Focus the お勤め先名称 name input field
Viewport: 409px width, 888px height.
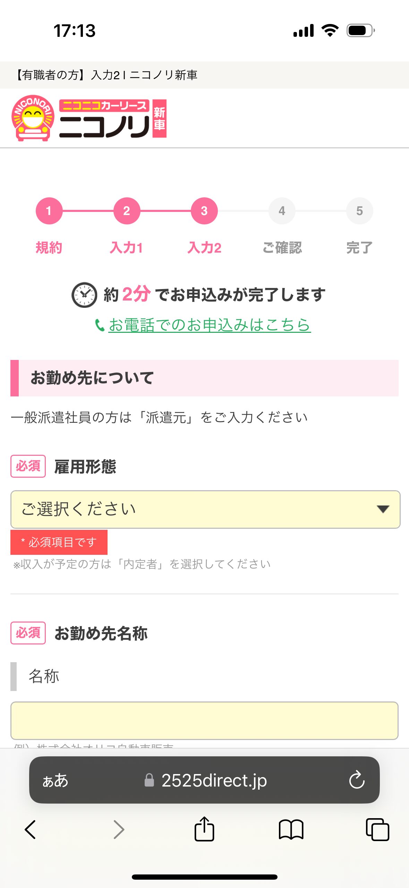204,721
